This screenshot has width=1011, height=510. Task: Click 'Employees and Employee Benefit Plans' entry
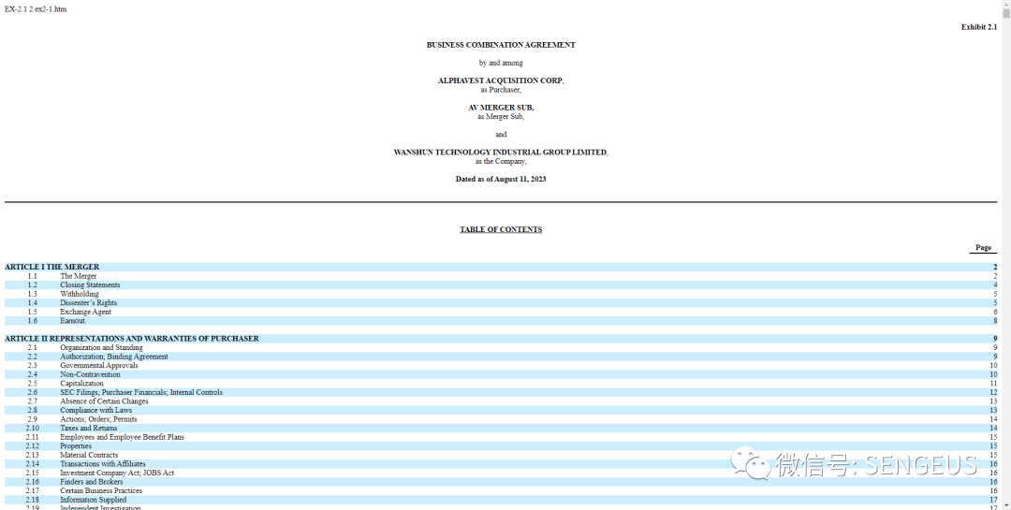(122, 437)
